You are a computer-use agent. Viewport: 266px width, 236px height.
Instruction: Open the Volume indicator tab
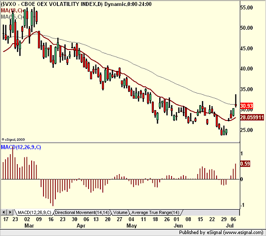click(x=120, y=213)
